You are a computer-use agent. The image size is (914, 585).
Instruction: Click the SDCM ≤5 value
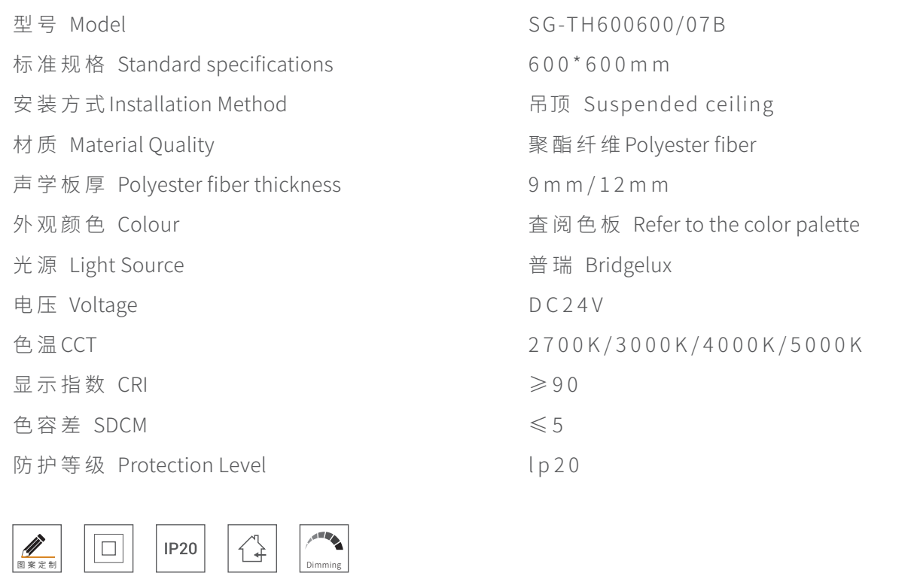[547, 426]
